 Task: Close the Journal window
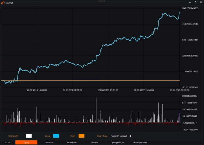click(201, 2)
